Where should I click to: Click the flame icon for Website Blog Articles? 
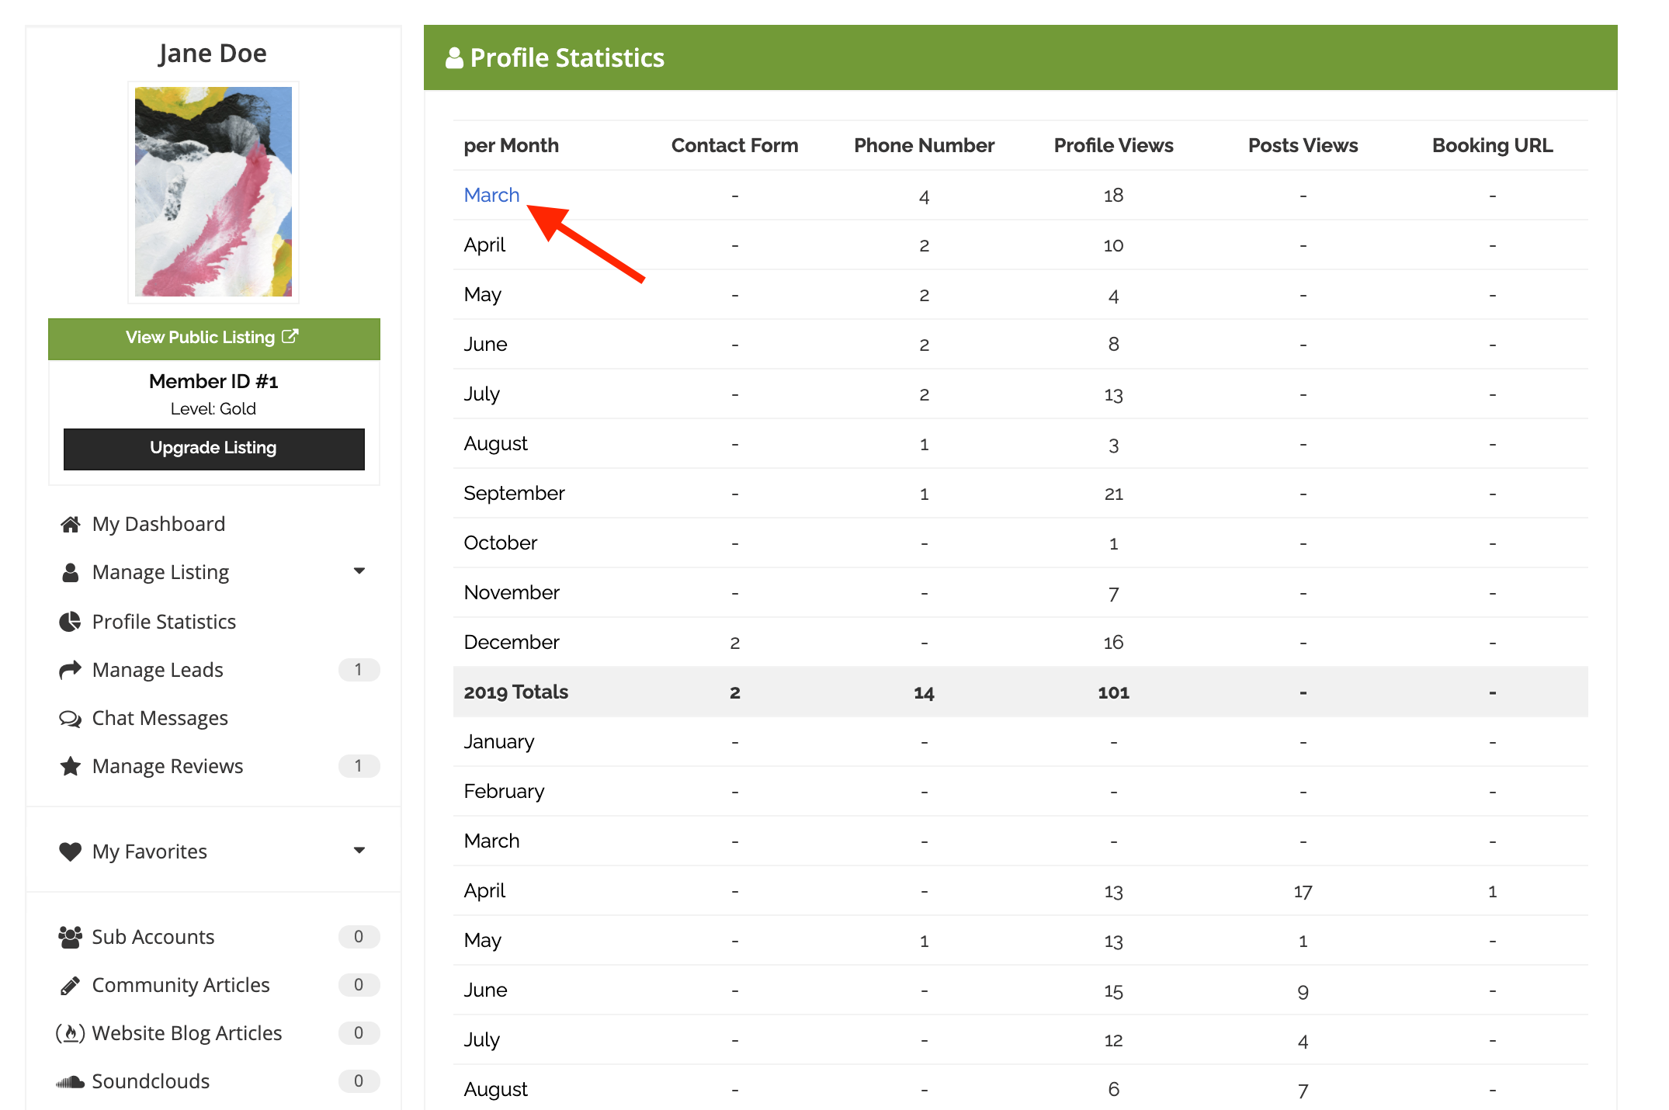[x=70, y=1033]
